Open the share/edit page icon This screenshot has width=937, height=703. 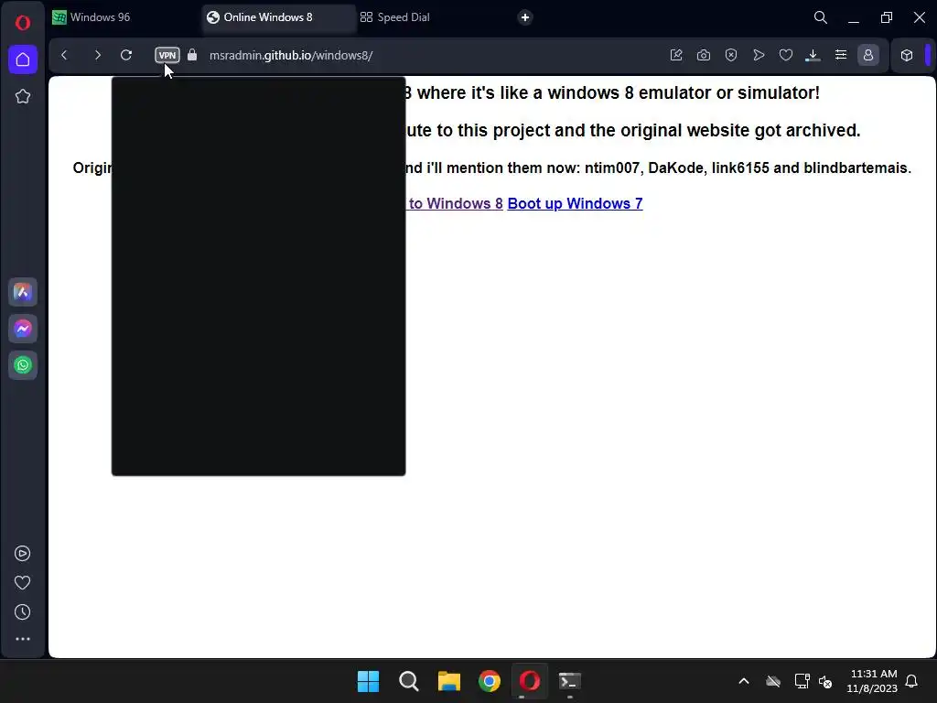(x=676, y=55)
